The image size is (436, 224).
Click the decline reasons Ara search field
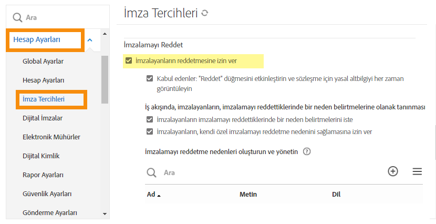(x=263, y=172)
